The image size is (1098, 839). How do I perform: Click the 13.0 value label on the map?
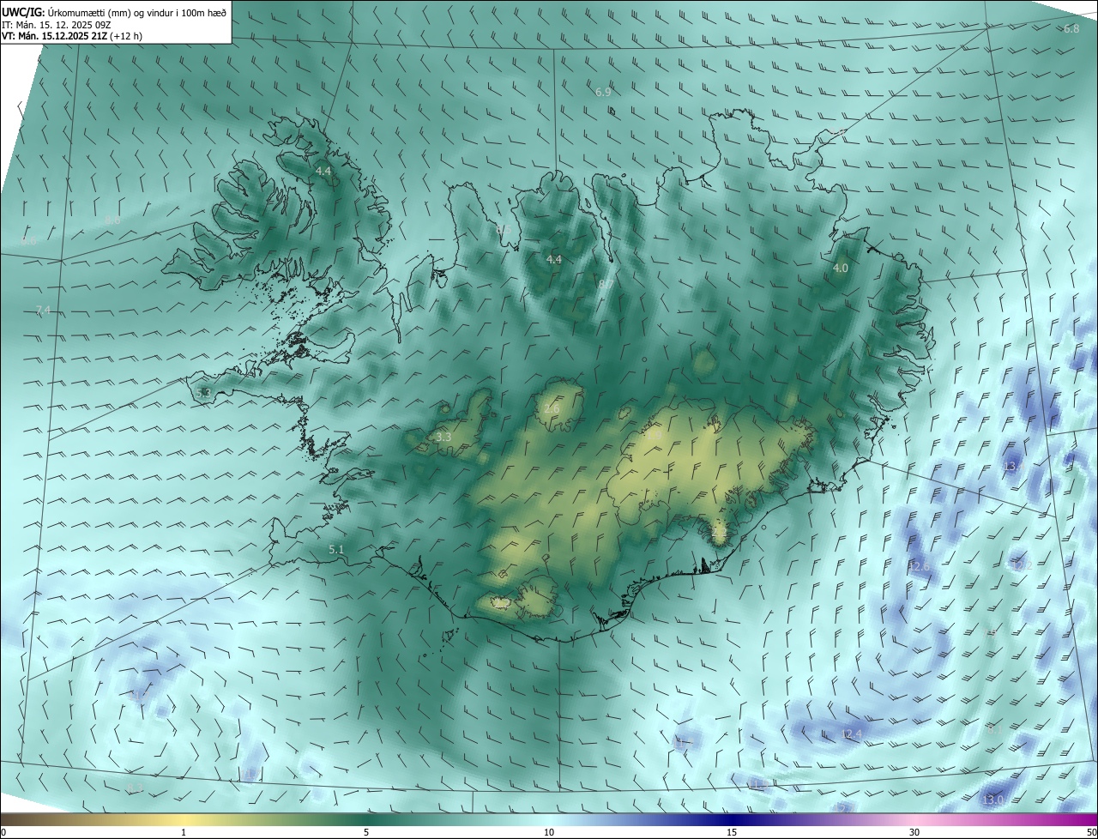(992, 800)
